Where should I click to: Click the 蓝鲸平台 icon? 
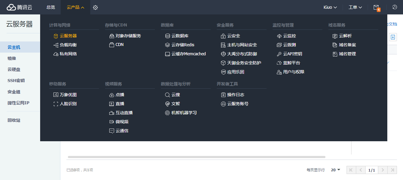[x=279, y=63]
